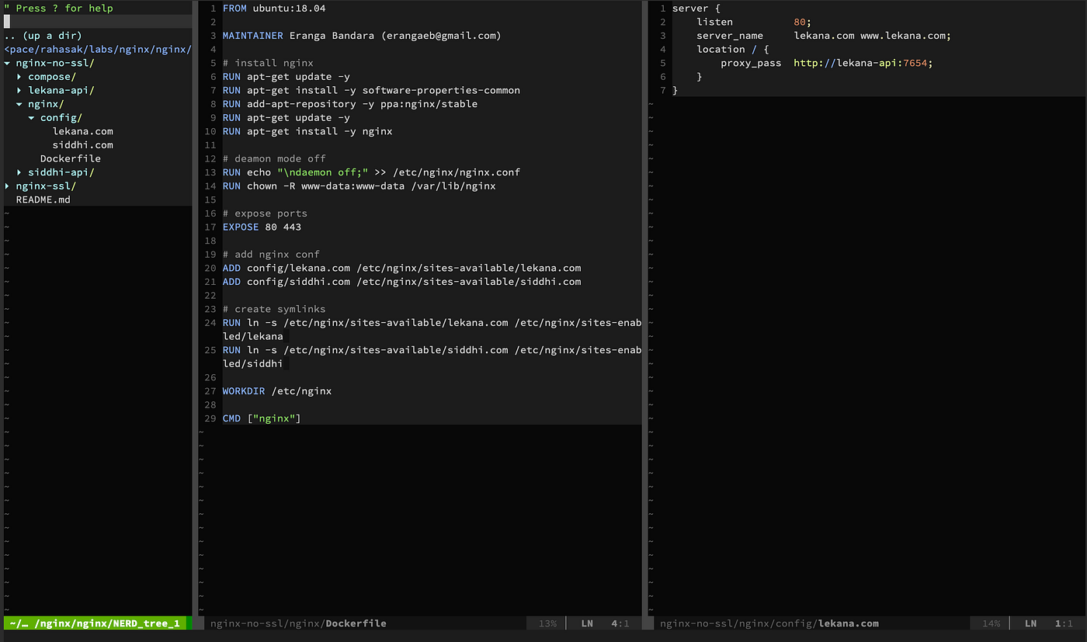This screenshot has width=1087, height=642.
Task: Expand the lekana-api/ directory arrow
Action: (x=19, y=90)
